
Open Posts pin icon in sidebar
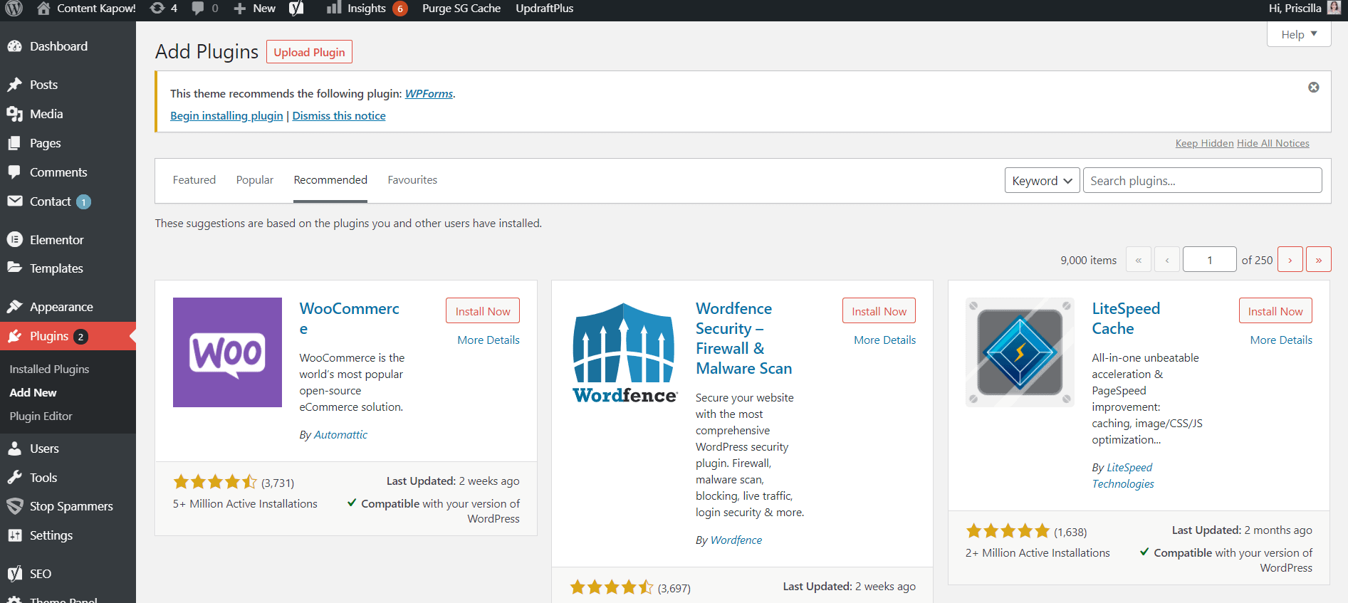14,85
